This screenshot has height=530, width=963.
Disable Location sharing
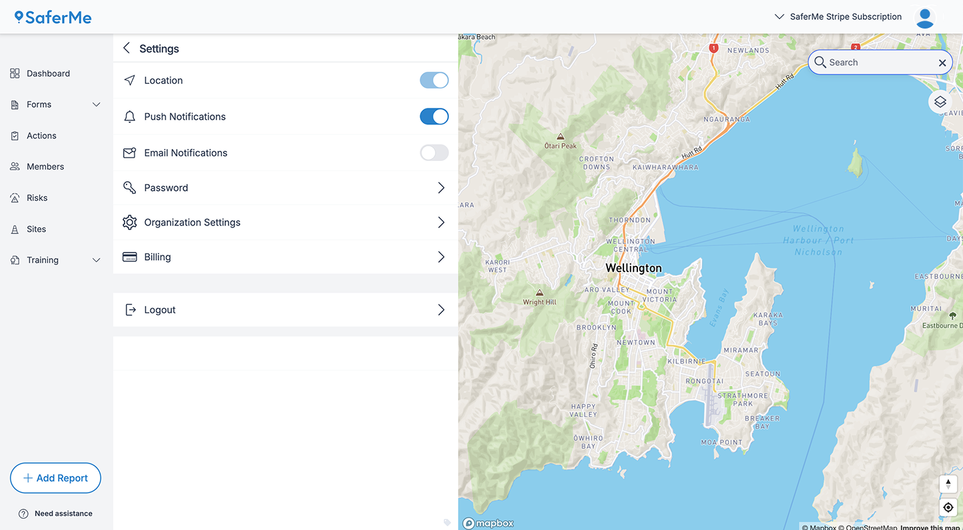coord(434,80)
